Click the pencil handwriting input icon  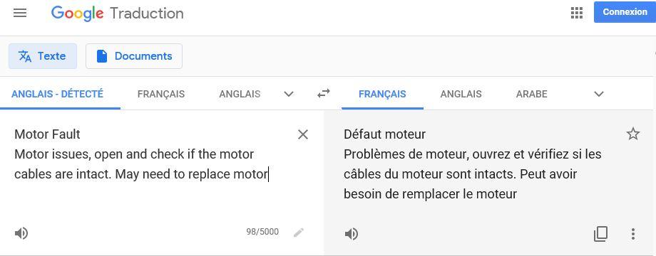pos(298,233)
